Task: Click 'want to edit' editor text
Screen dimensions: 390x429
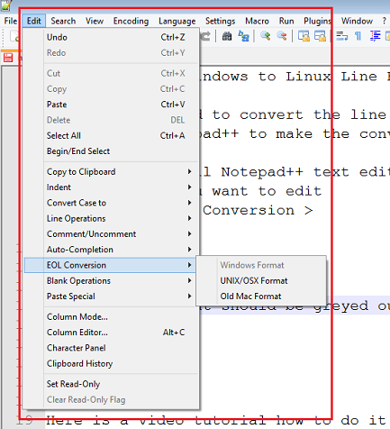Action: coord(267,191)
